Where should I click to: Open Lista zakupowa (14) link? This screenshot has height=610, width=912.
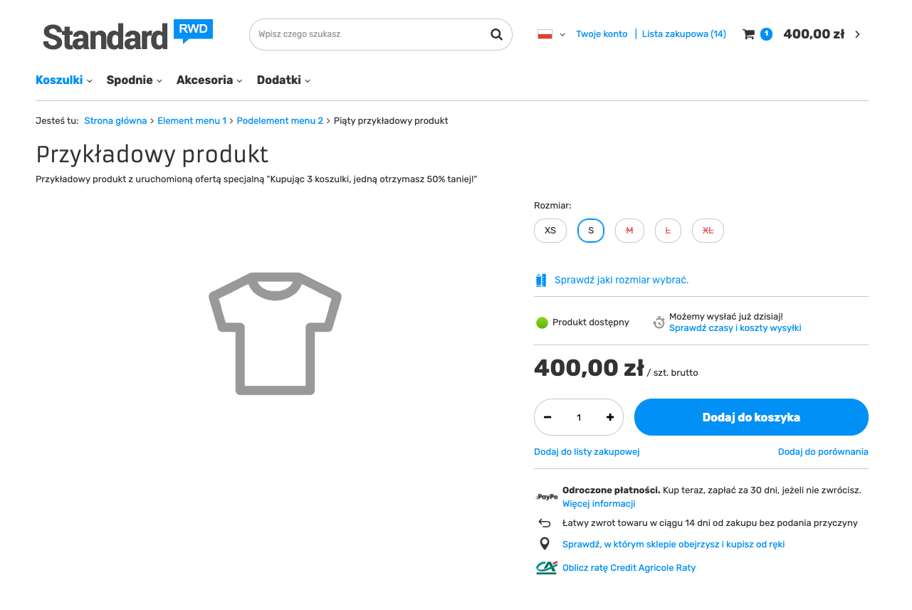click(684, 34)
